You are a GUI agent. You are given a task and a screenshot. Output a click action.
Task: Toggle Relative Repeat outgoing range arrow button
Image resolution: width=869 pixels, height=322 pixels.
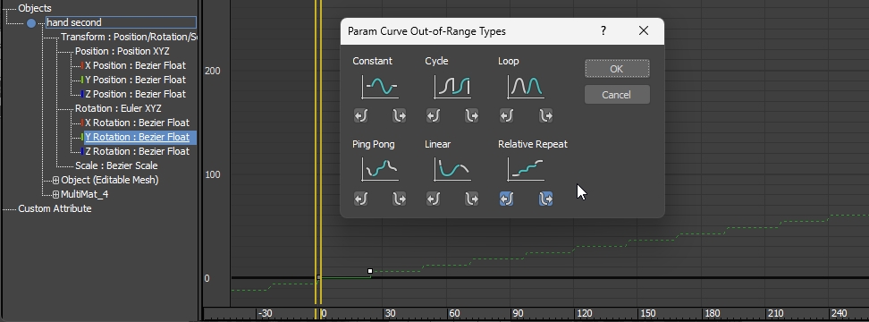click(546, 199)
